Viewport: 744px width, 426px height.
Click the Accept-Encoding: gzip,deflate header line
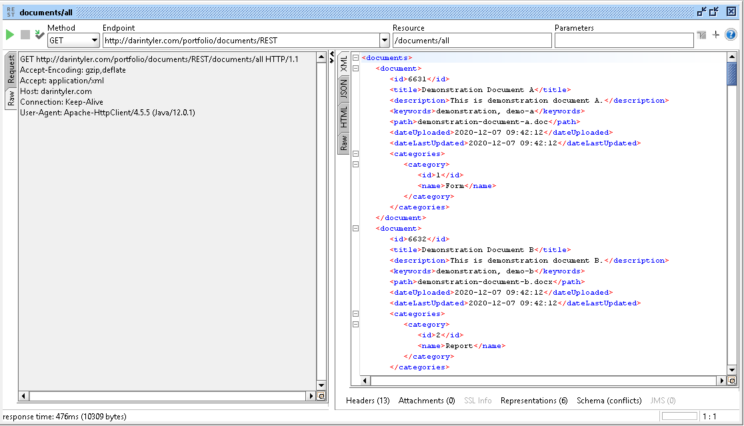73,70
